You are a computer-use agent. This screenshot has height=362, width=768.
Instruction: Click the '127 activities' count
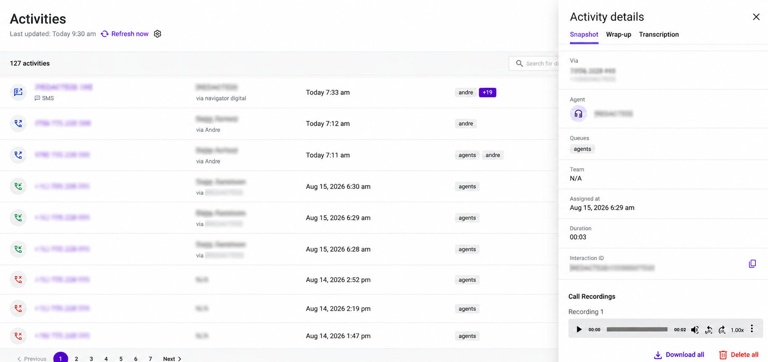(30, 63)
